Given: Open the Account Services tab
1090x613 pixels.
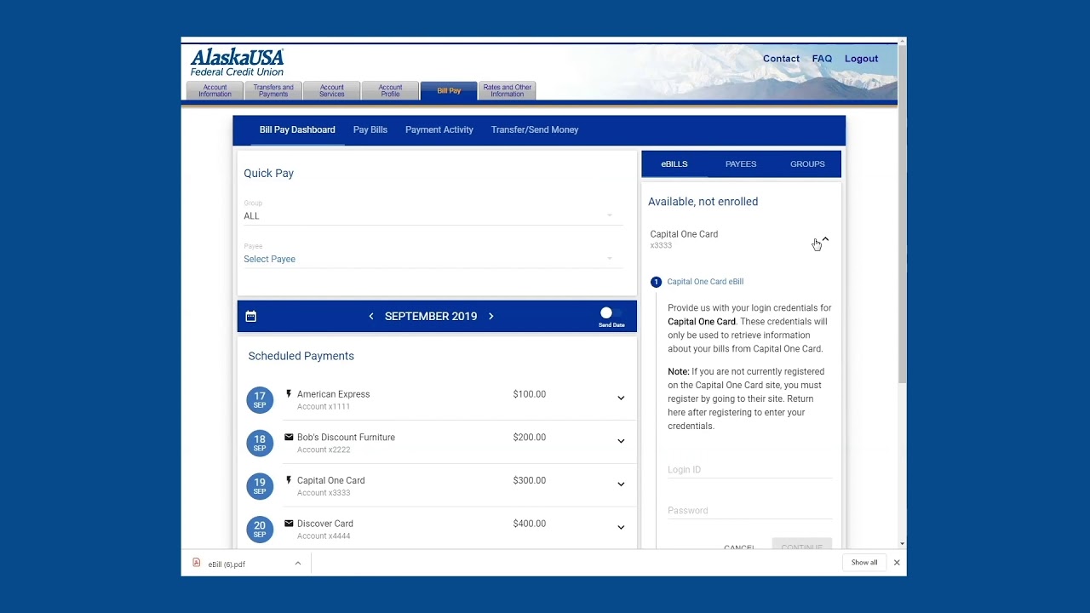Looking at the screenshot, I should click(x=332, y=90).
